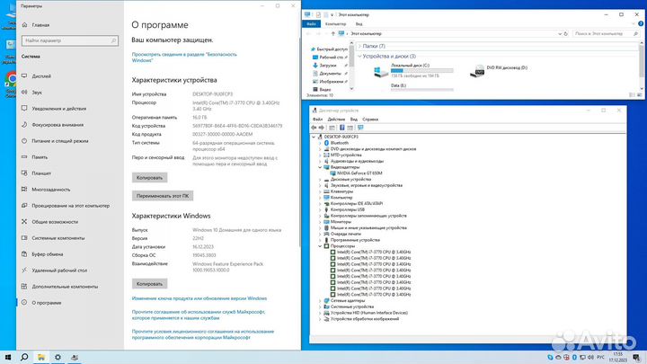Collapse Папки (7) group in Explorer
This screenshot has height=364, width=647.
pyautogui.click(x=359, y=46)
